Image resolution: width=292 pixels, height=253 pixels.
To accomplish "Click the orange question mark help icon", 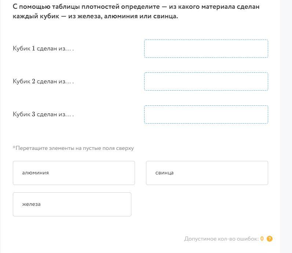I will 270,239.
